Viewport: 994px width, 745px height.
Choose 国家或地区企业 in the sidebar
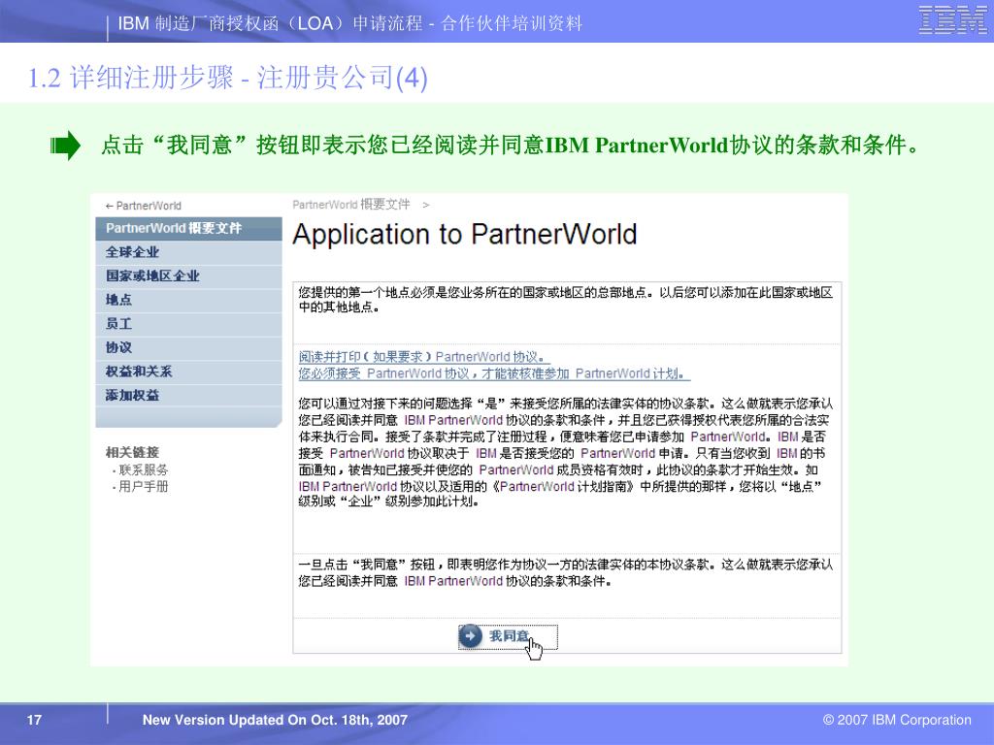[x=152, y=275]
